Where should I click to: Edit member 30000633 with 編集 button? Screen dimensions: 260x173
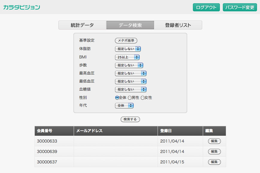(214, 141)
